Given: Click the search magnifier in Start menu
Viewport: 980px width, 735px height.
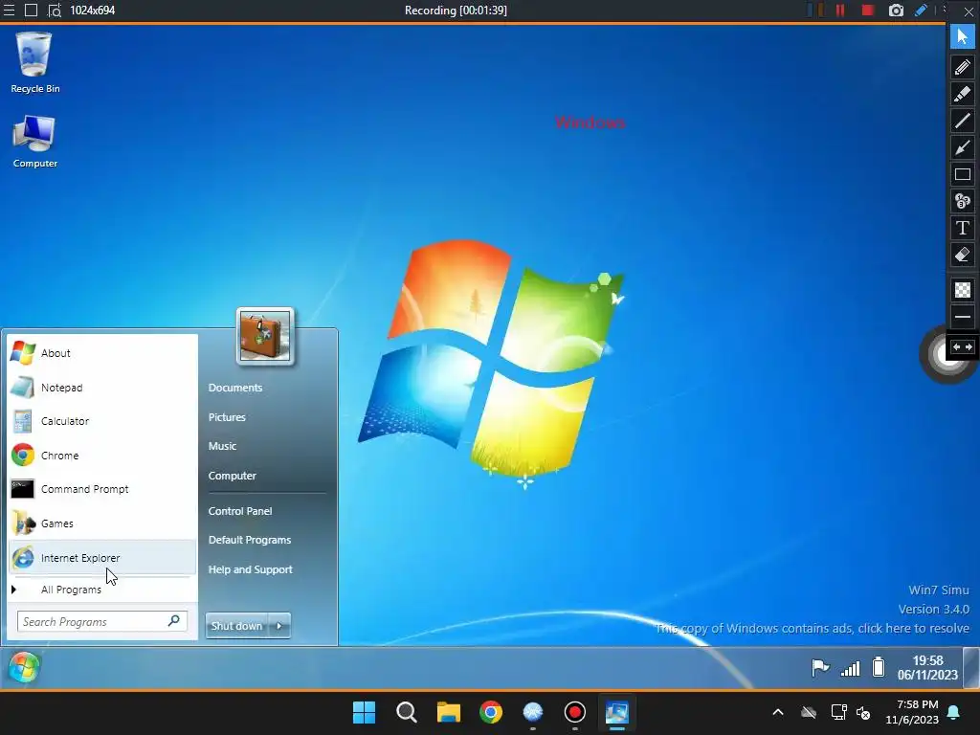Looking at the screenshot, I should tap(174, 620).
